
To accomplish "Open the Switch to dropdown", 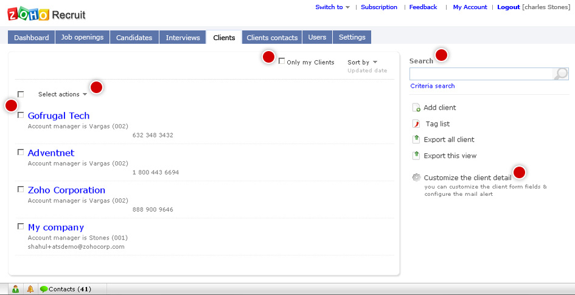I will (x=333, y=7).
